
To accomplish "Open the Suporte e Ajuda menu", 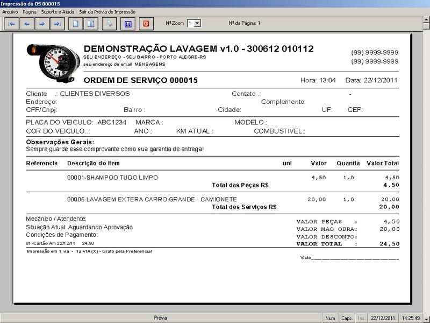I will coord(58,12).
